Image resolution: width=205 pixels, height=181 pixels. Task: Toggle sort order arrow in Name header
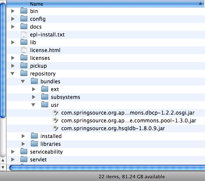point(200,3)
